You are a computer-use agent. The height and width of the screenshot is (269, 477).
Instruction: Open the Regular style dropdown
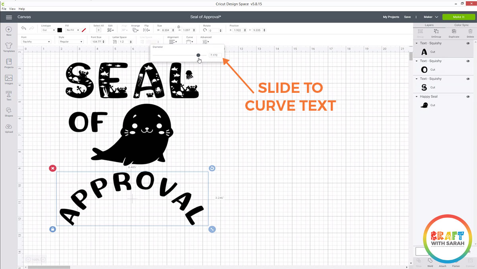[71, 41]
